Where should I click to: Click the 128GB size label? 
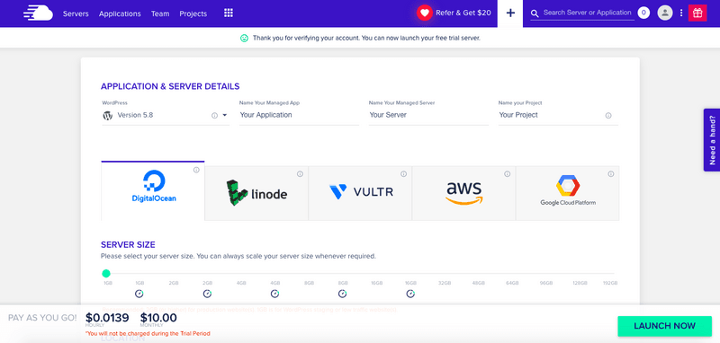pos(580,283)
